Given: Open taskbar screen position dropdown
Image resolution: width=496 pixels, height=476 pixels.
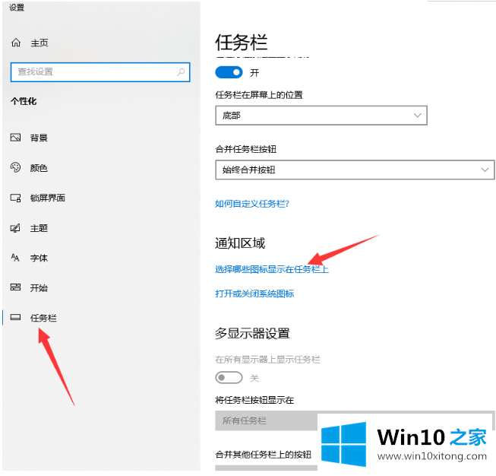Looking at the screenshot, I should pos(321,116).
